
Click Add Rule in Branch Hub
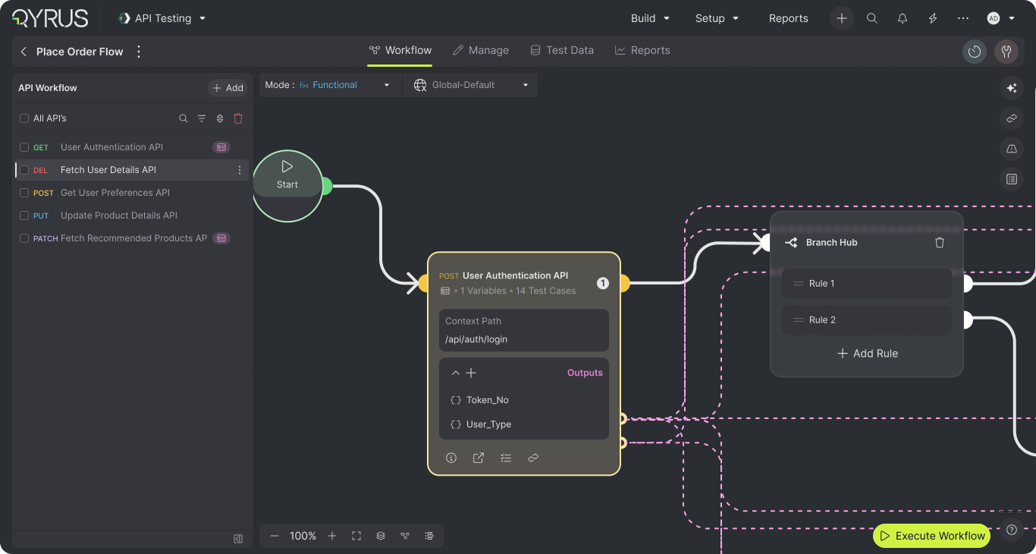(867, 354)
